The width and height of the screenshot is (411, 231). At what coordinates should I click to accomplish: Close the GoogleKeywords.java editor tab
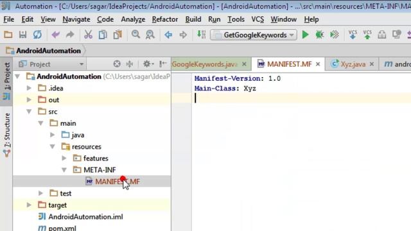click(x=244, y=64)
